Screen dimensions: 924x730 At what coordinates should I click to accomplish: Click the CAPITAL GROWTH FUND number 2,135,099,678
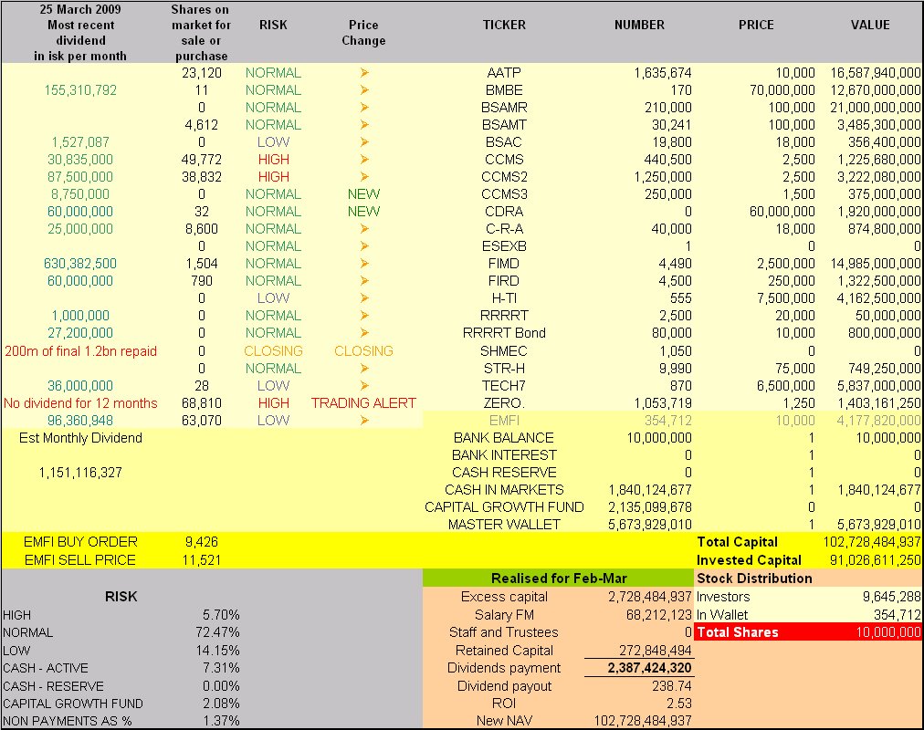click(x=649, y=506)
